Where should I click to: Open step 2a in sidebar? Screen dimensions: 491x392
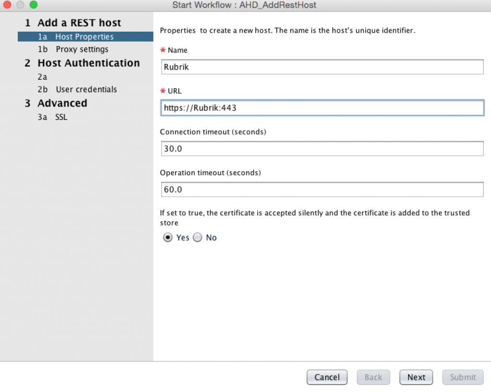pos(43,77)
